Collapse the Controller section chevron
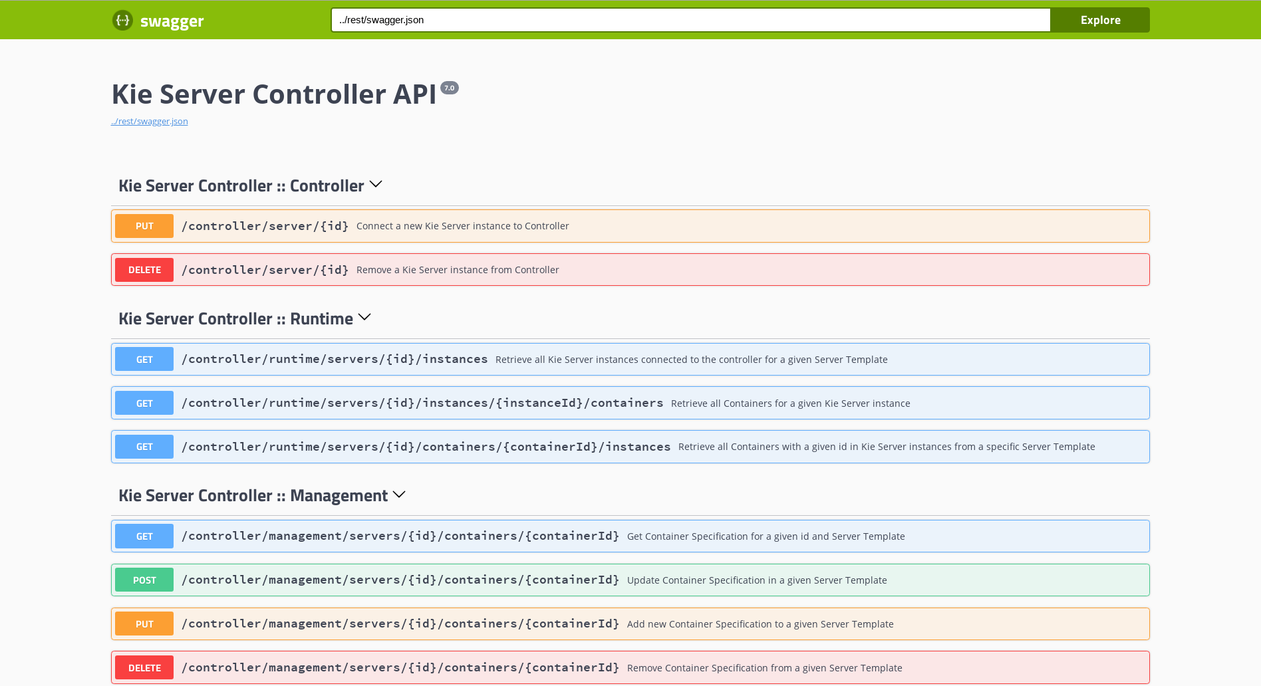This screenshot has width=1261, height=686. tap(376, 184)
